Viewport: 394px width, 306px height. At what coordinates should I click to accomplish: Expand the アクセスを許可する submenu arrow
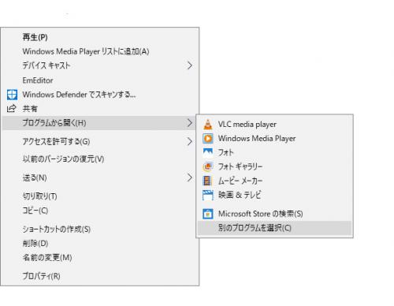click(190, 142)
